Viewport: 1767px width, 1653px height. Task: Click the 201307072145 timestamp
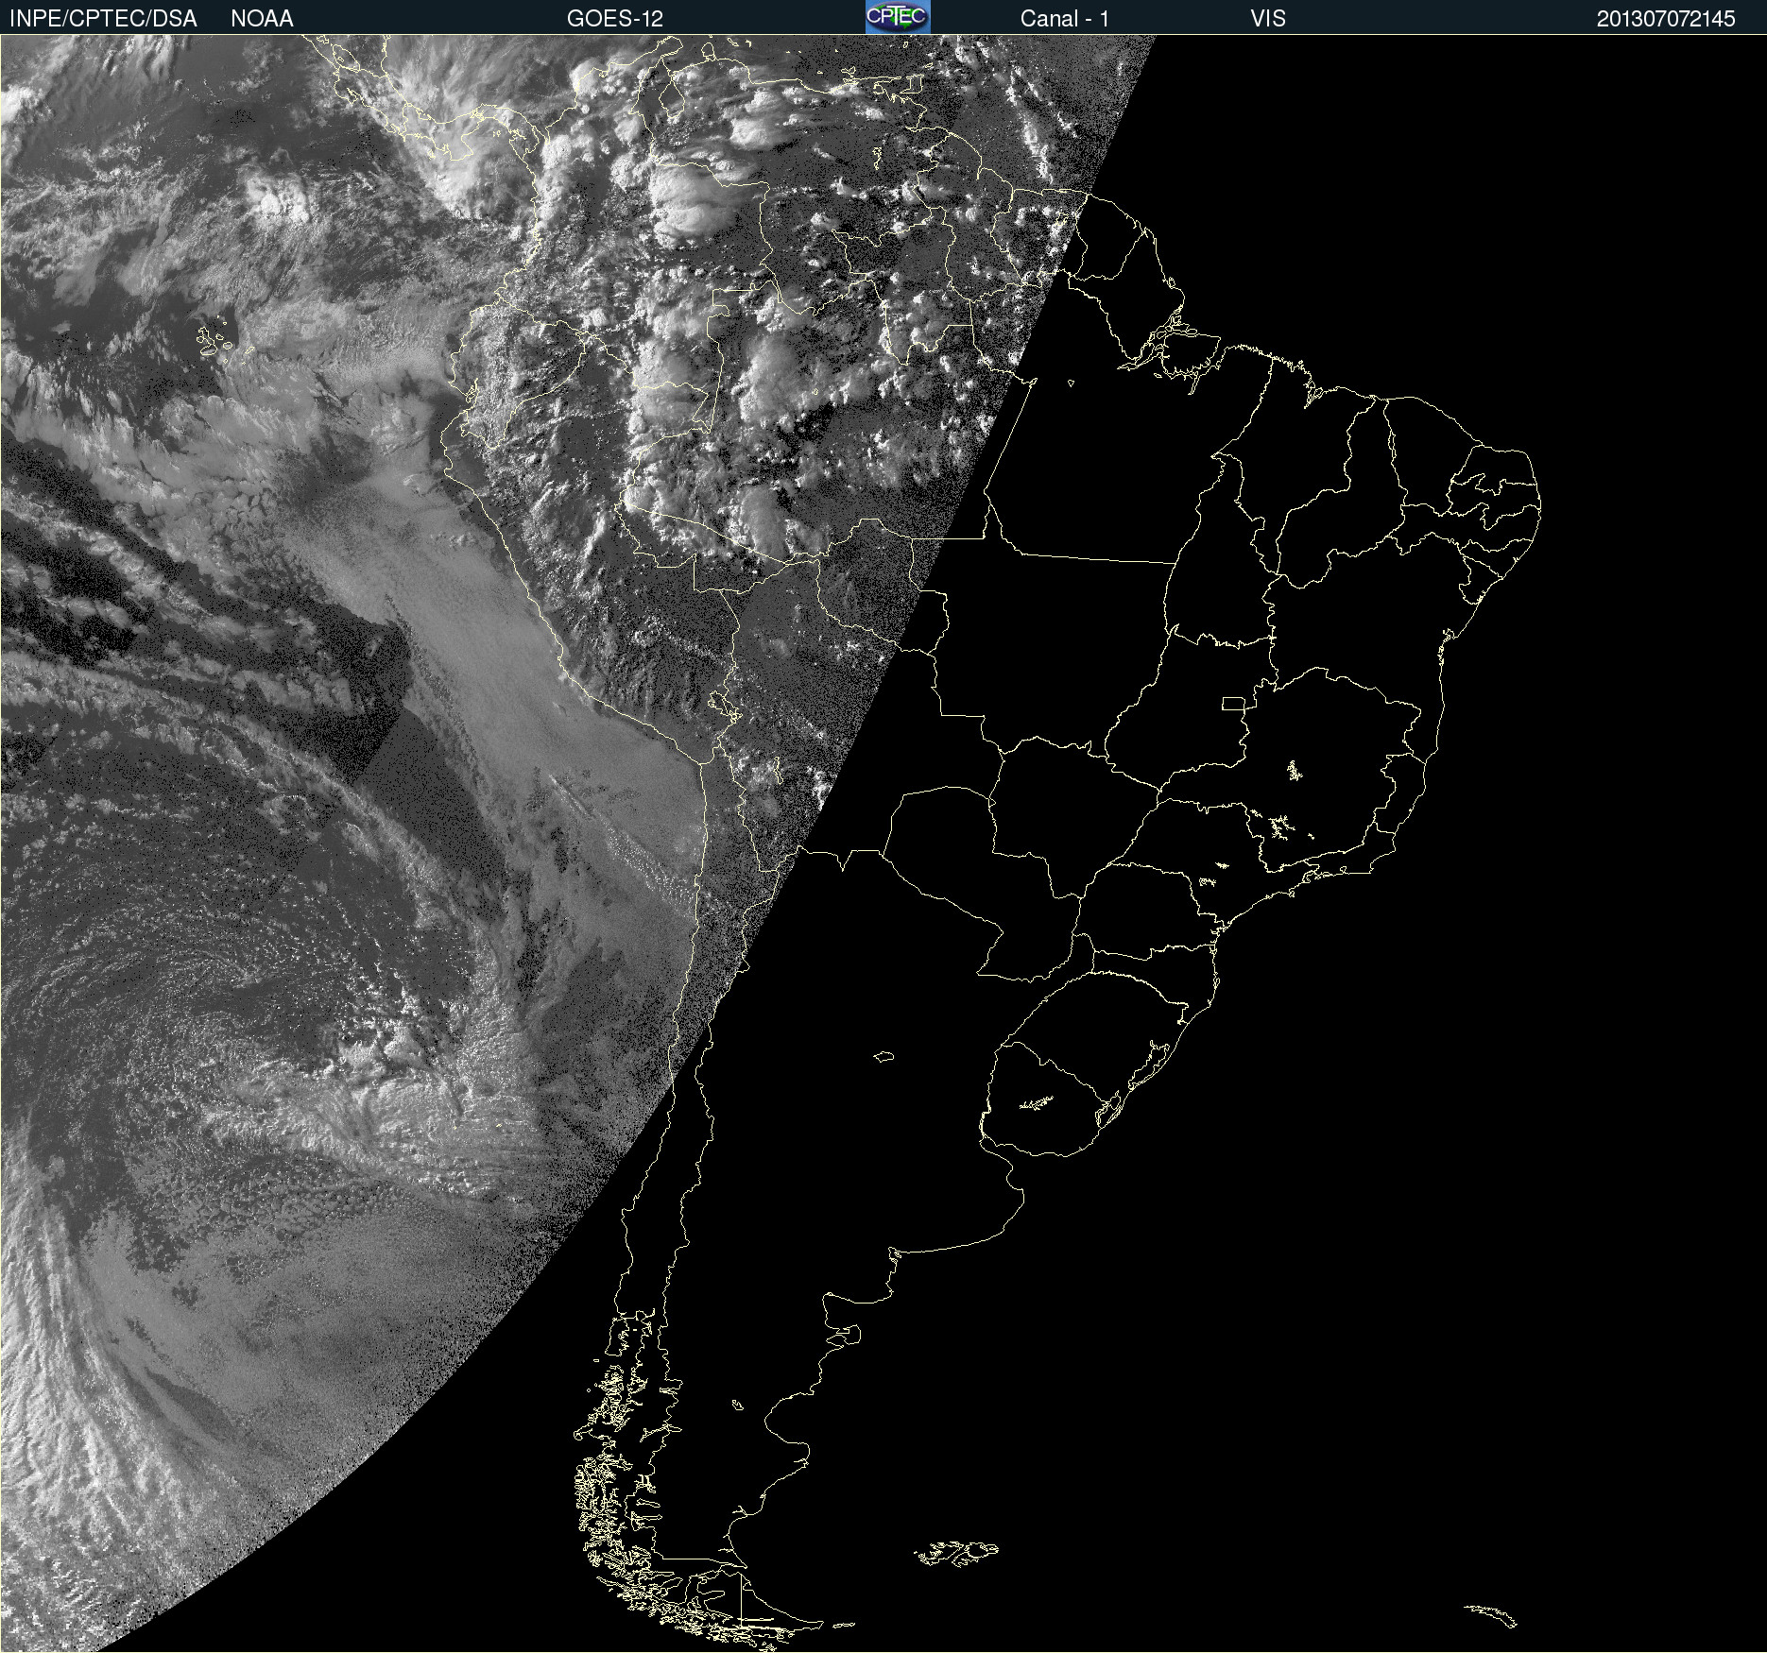pos(1666,19)
